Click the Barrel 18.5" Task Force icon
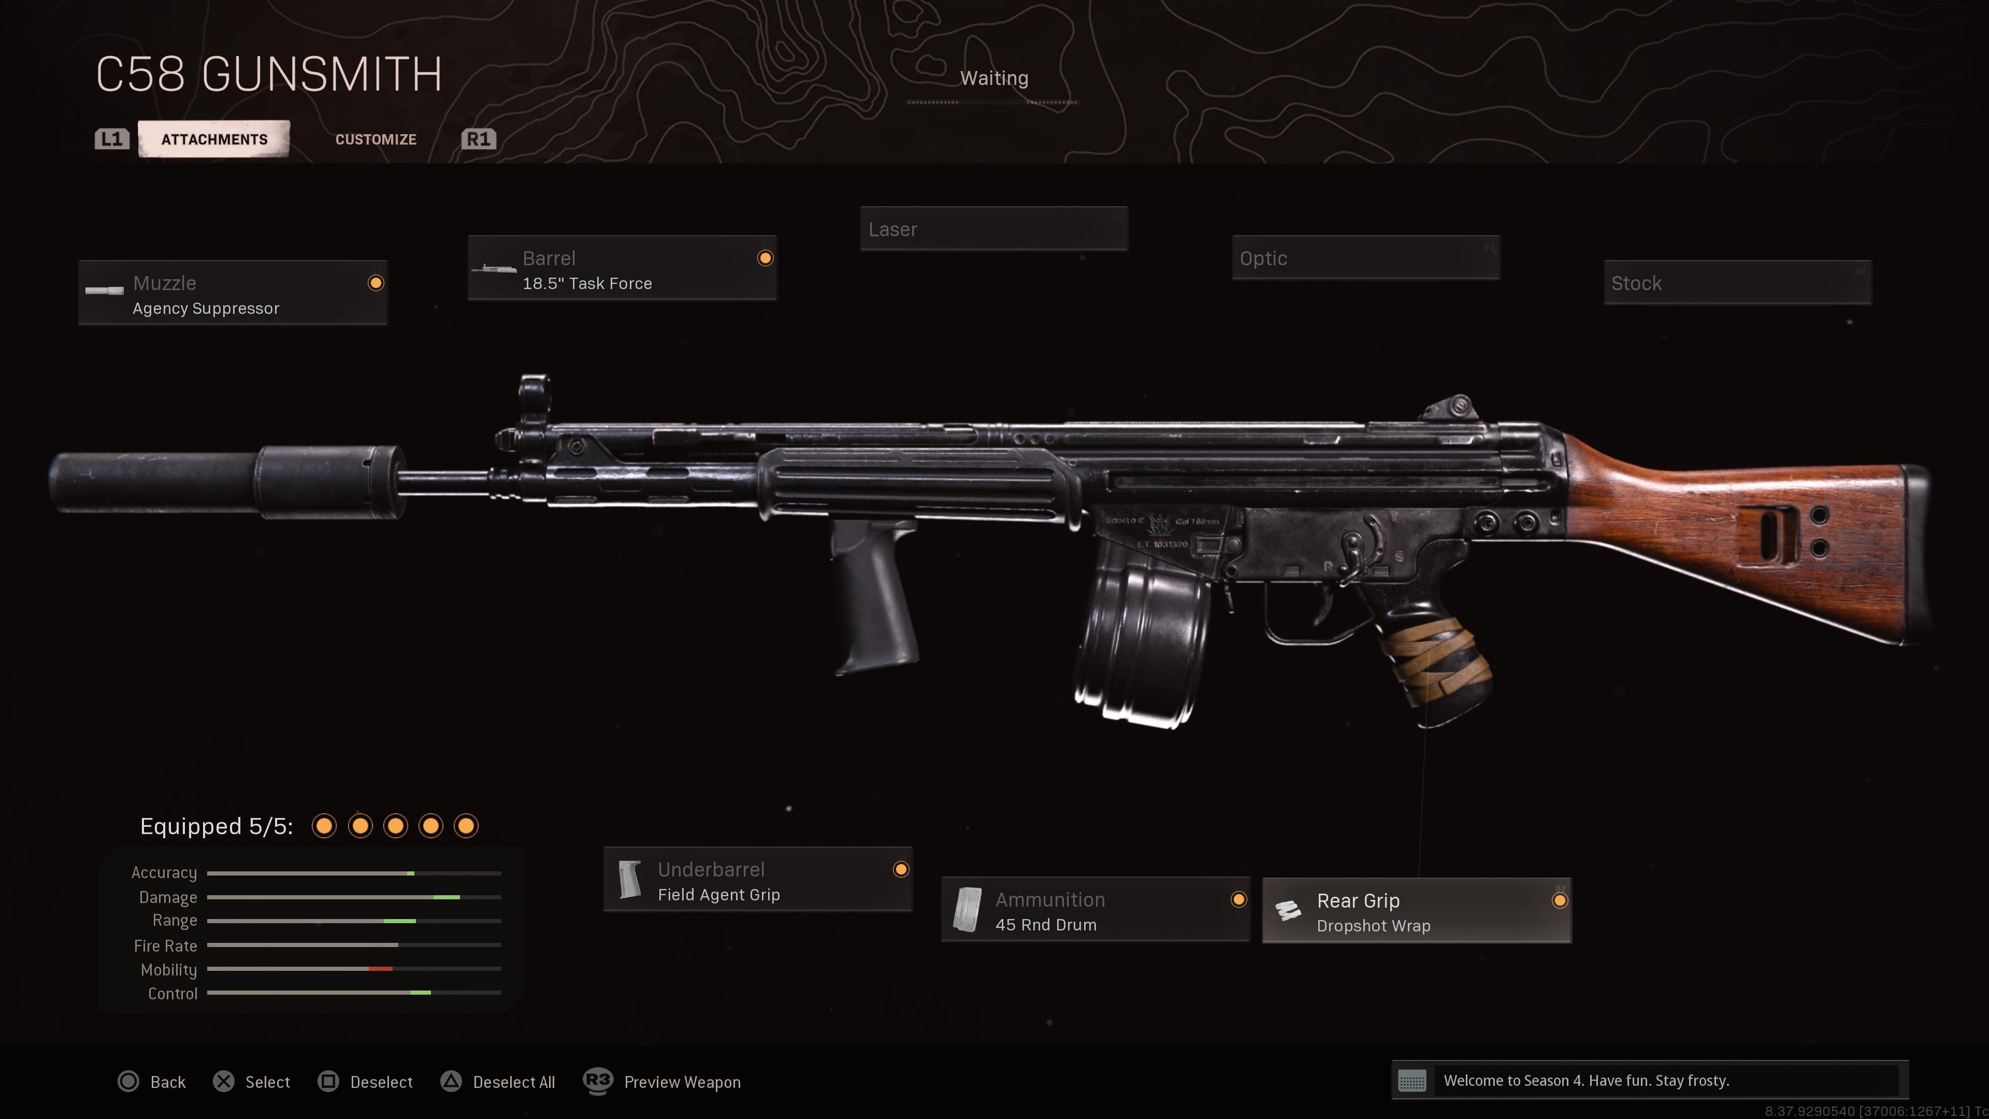Viewport: 1989px width, 1119px height. coord(494,269)
